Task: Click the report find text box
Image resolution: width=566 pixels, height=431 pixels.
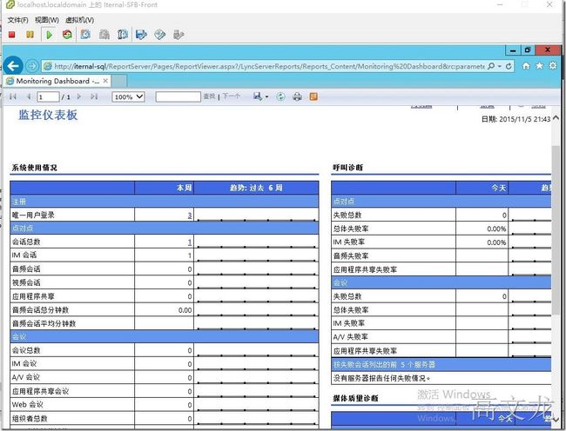Action: (178, 96)
